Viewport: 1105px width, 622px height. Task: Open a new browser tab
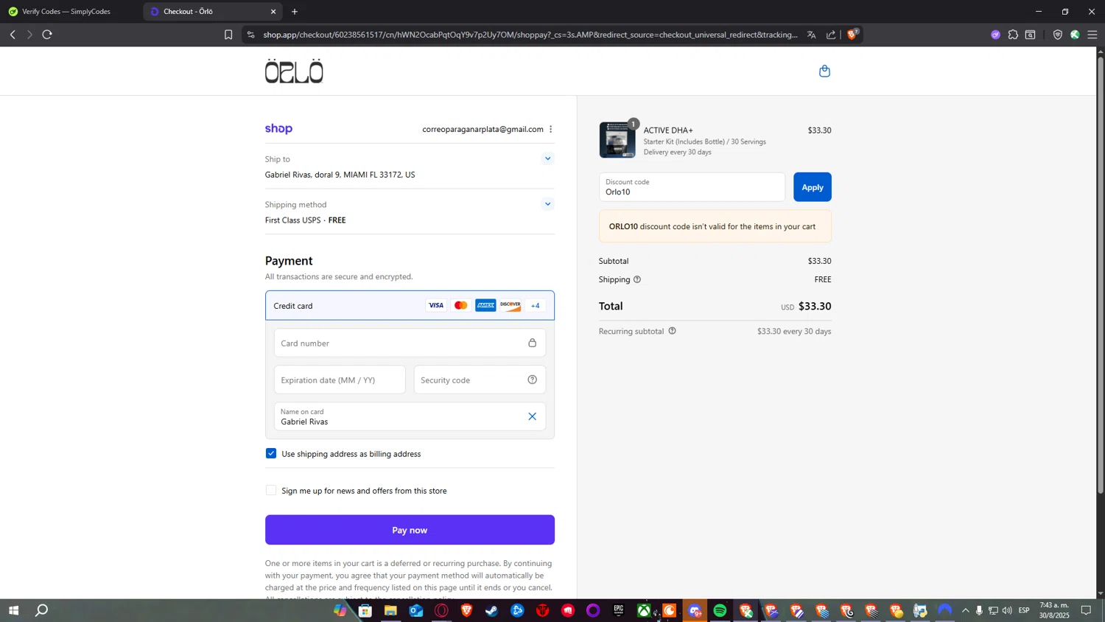(x=295, y=12)
